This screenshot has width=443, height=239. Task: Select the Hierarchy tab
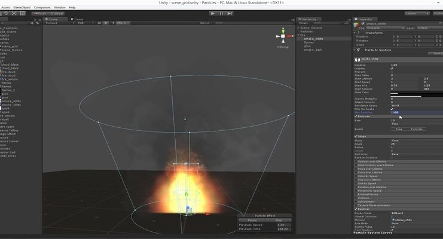(x=308, y=19)
